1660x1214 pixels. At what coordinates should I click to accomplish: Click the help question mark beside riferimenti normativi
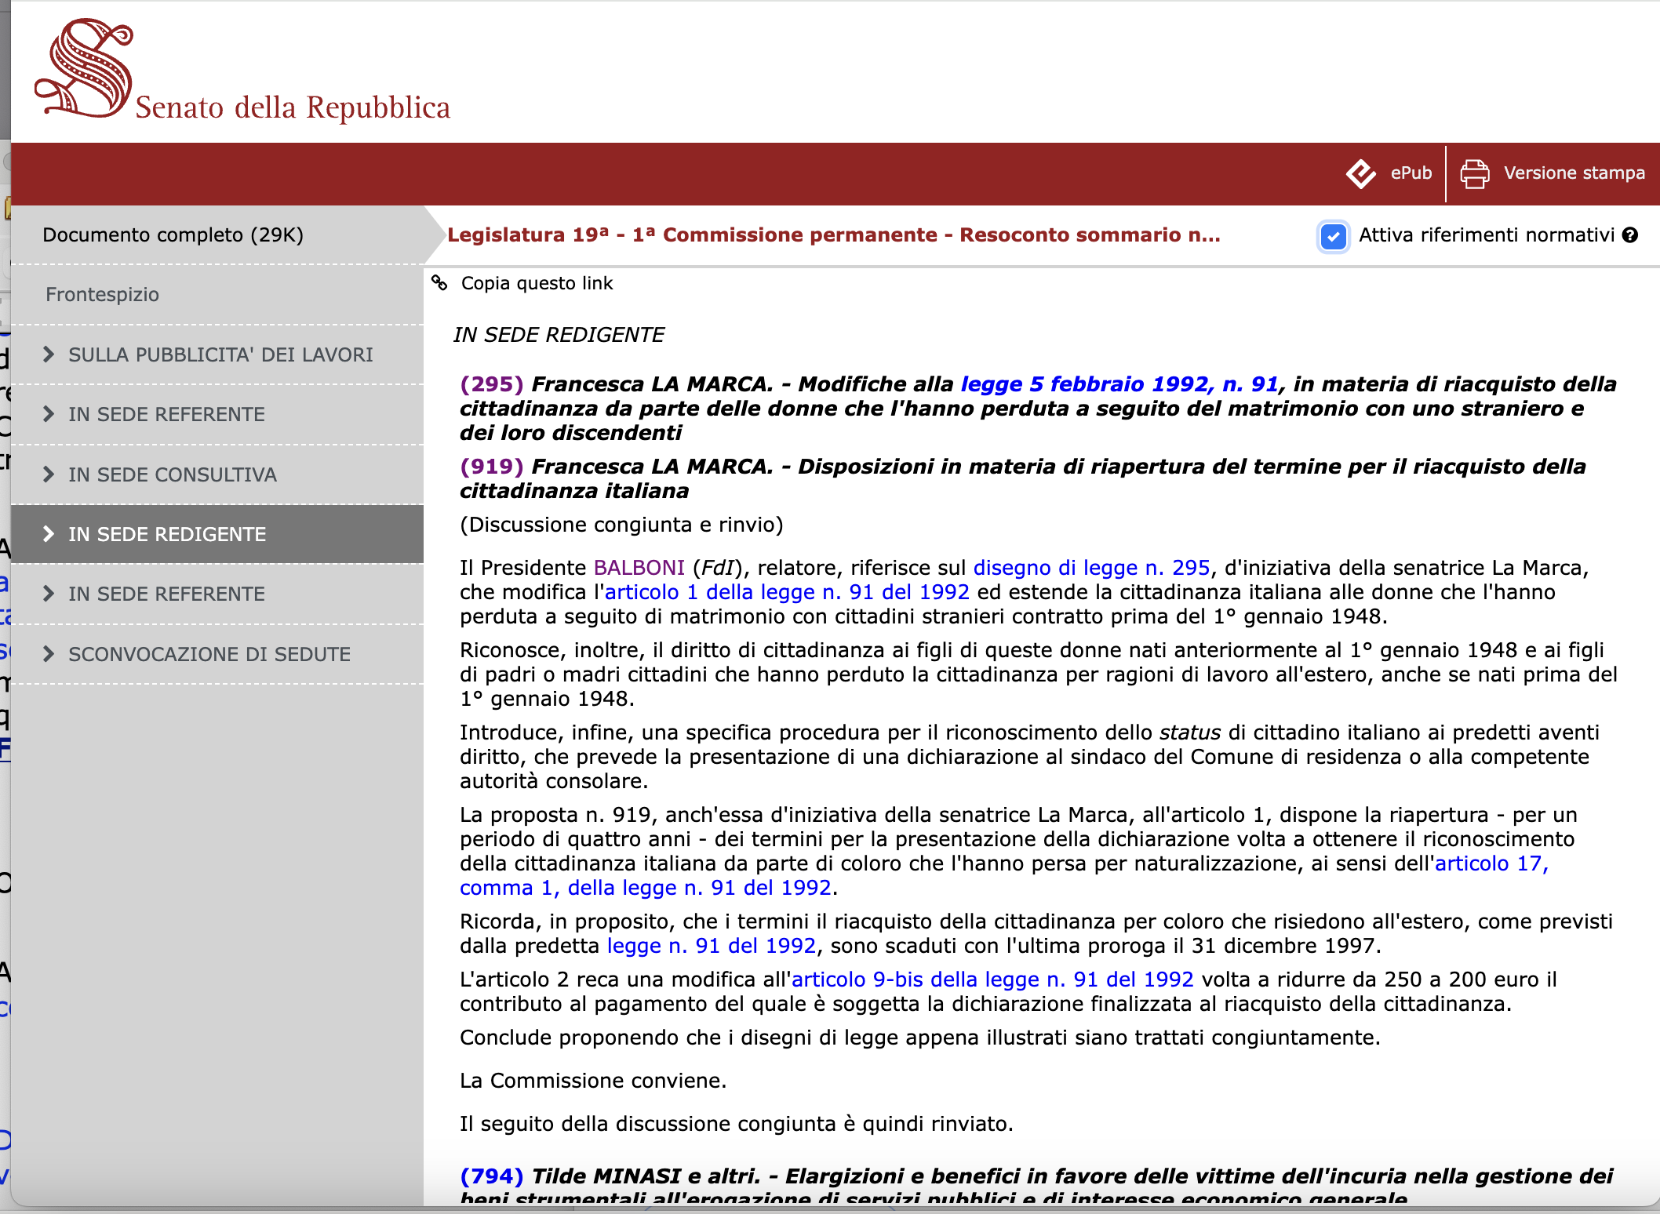tap(1630, 235)
